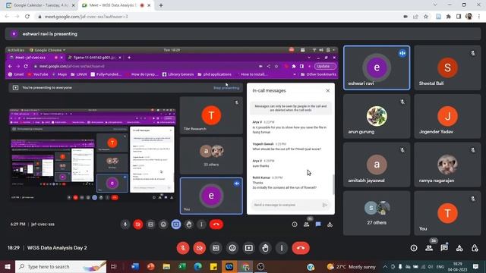Bookmark this page with the star icon
486x273 pixels.
pyautogui.click(x=426, y=17)
